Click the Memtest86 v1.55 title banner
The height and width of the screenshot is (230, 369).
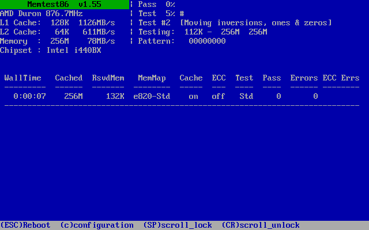pos(64,5)
